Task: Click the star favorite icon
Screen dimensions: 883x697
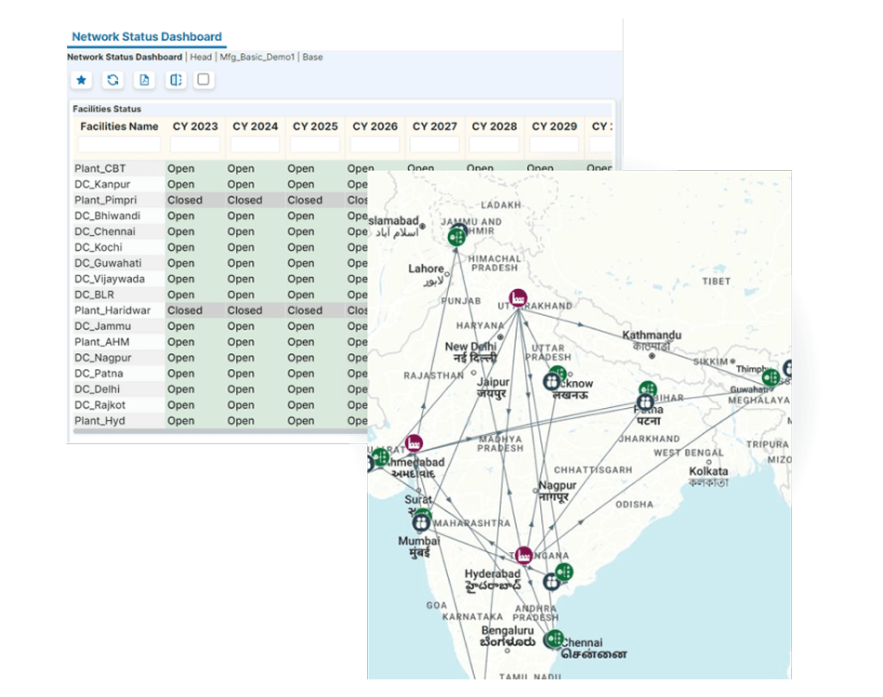Action: point(82,80)
